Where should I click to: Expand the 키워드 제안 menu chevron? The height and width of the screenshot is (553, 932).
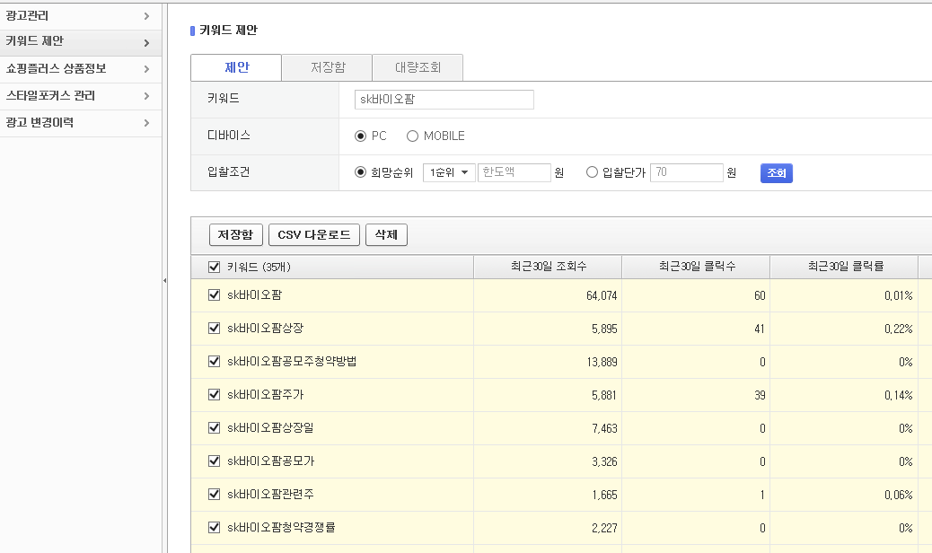(146, 43)
